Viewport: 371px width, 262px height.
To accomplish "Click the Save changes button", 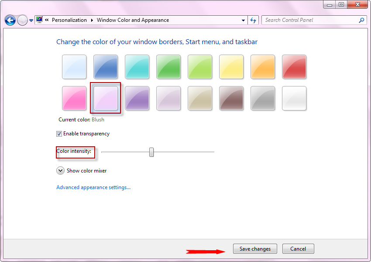I will point(255,249).
